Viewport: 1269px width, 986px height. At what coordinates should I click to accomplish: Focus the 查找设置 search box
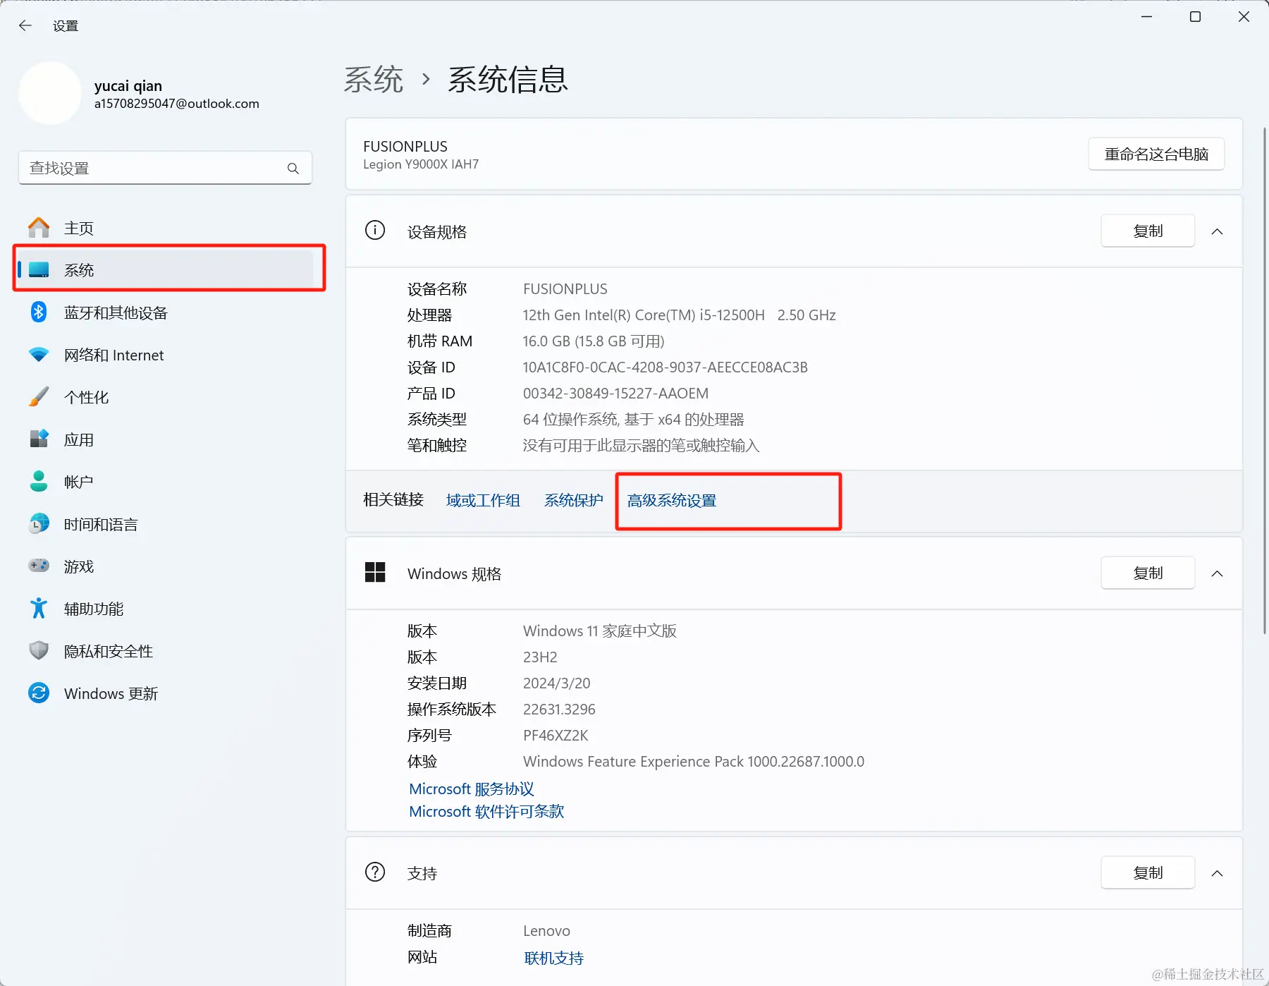tap(165, 168)
